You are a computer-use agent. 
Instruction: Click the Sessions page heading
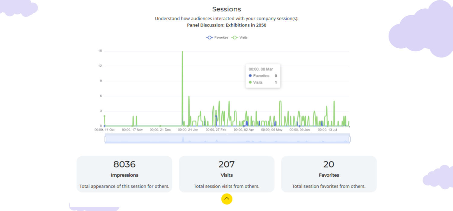point(226,9)
